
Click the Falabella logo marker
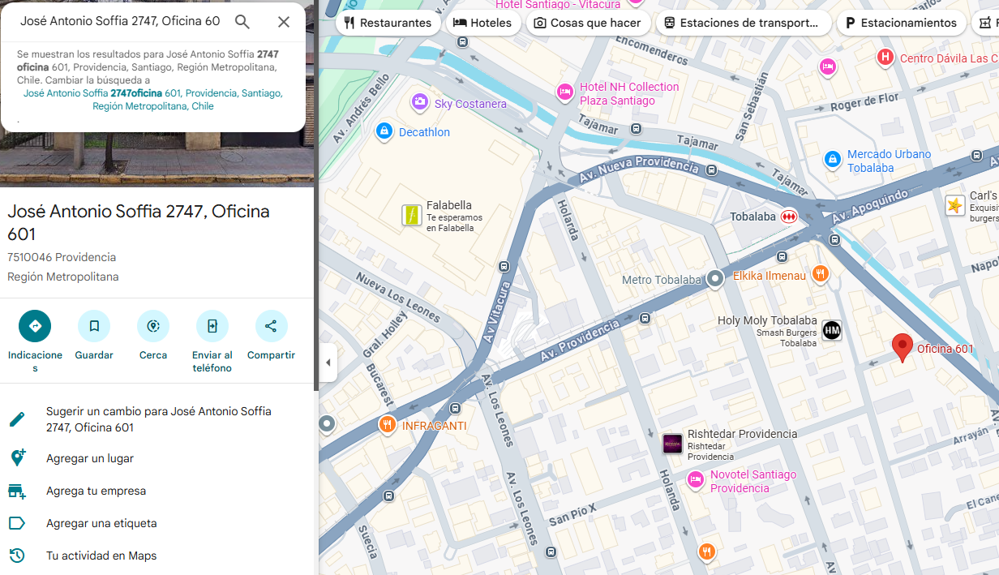tap(412, 215)
